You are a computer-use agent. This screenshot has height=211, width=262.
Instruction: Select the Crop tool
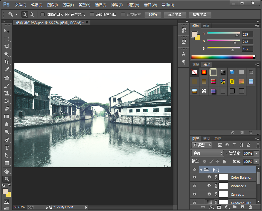(x=6, y=62)
